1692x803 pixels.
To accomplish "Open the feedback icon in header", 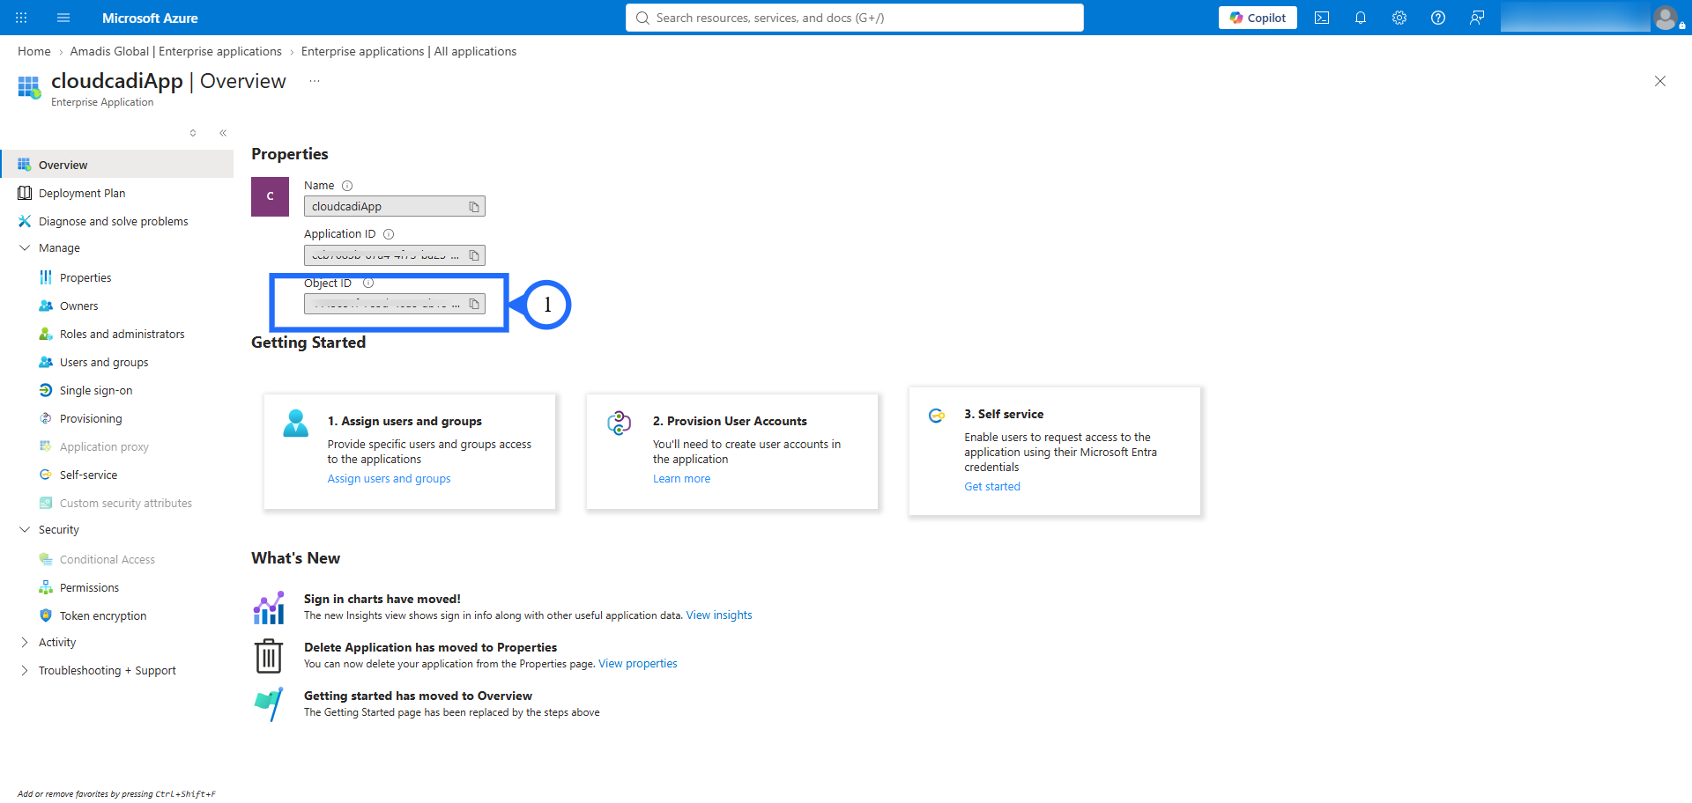I will click(1477, 18).
